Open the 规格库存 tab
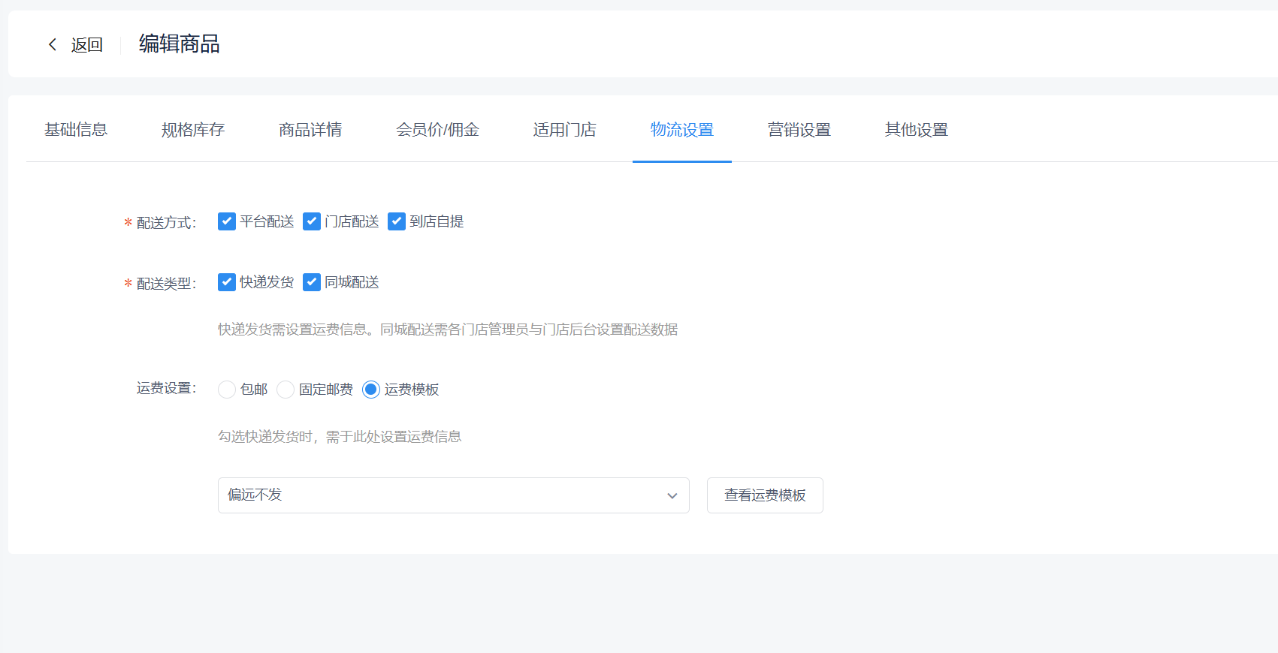 (193, 130)
